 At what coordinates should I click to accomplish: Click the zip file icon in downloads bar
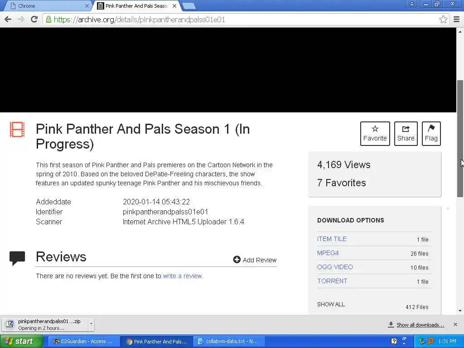[10, 324]
